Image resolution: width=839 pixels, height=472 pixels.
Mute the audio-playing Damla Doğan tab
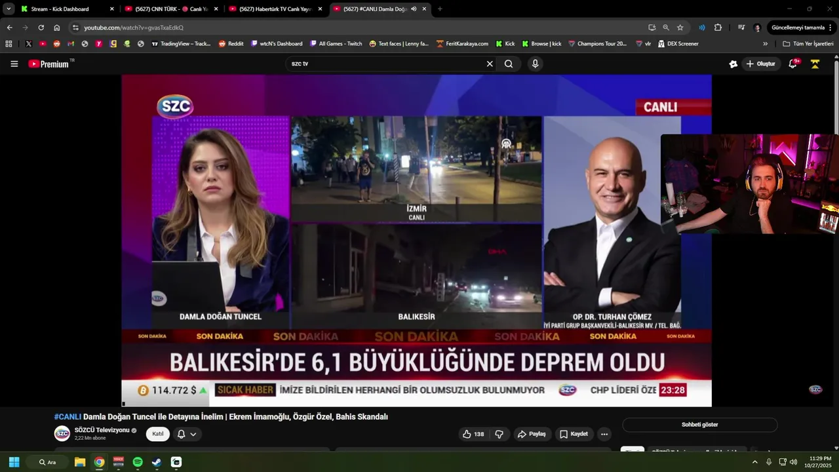414,9
